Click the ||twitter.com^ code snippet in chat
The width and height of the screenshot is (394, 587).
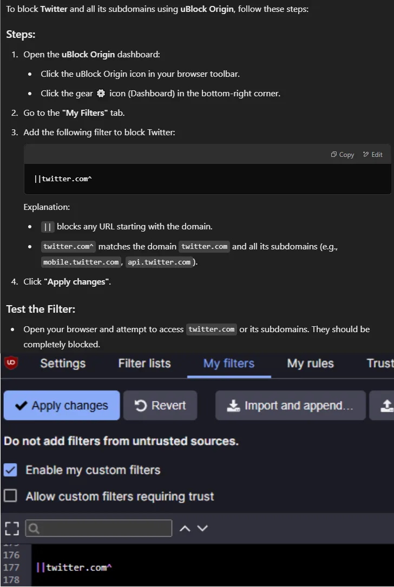[63, 179]
